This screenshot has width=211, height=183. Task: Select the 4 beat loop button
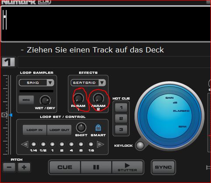coord(71,144)
